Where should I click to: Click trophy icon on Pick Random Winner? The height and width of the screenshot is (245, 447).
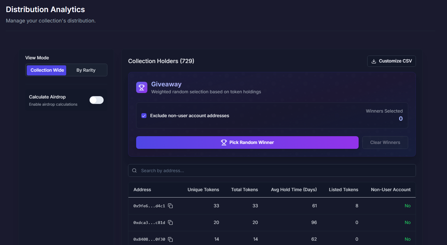tap(224, 143)
